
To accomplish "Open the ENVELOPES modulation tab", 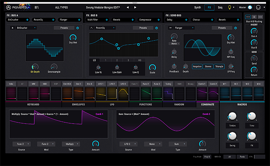I will click(x=78, y=105).
